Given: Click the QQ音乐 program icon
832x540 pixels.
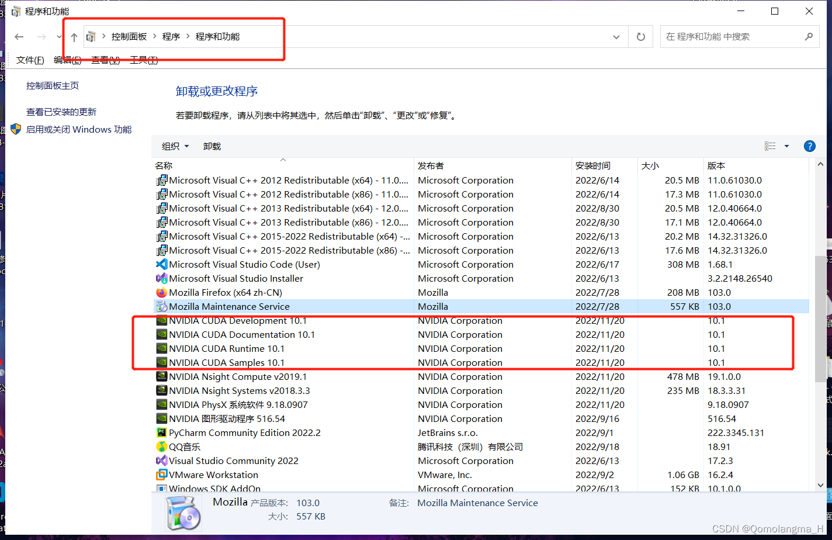Looking at the screenshot, I should [x=161, y=446].
